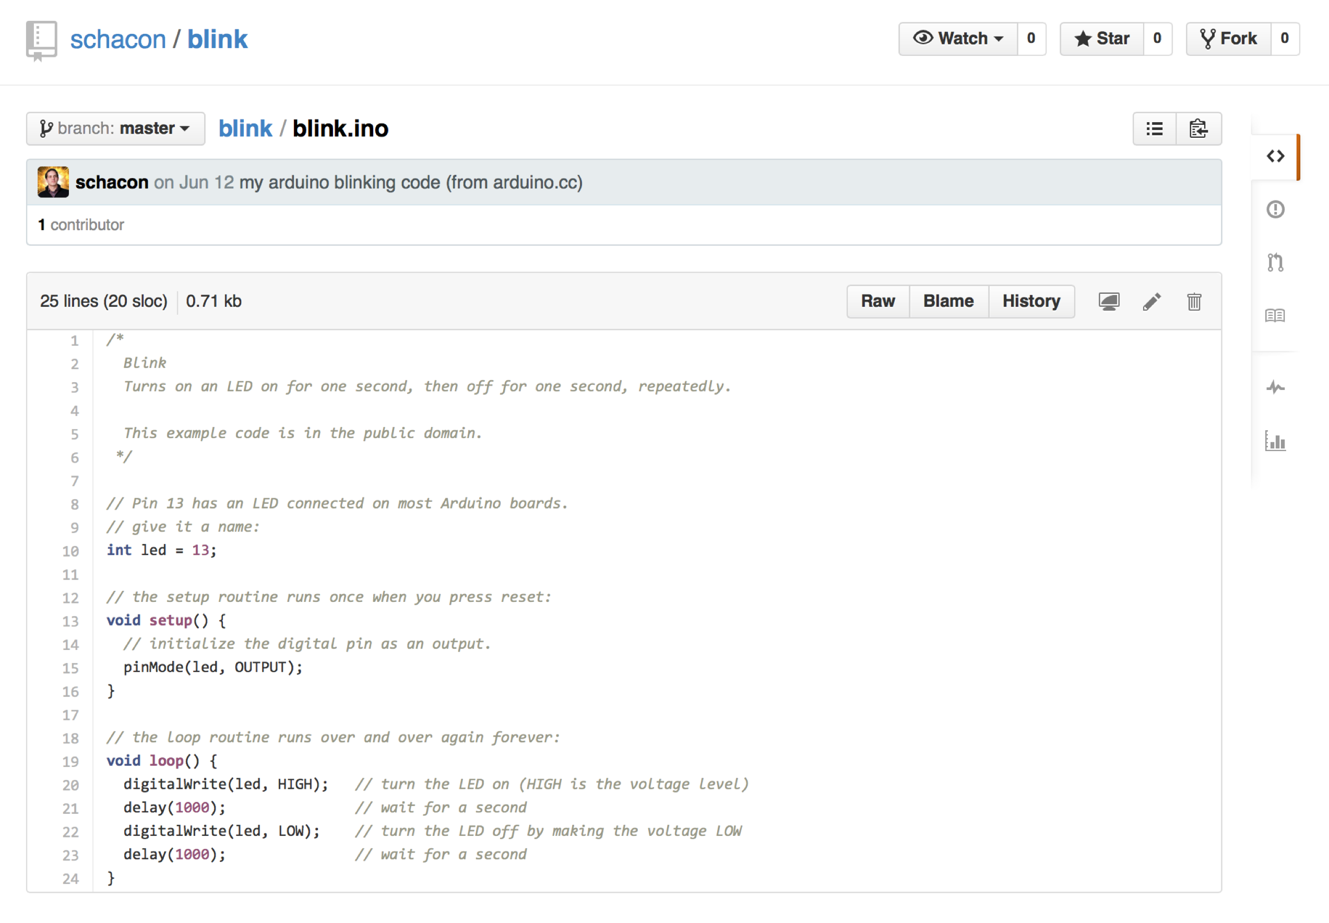This screenshot has height=923, width=1329.
Task: Copy file path clipboard icon
Action: tap(1199, 129)
